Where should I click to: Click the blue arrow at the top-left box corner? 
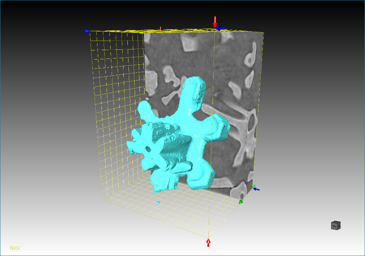coord(86,31)
